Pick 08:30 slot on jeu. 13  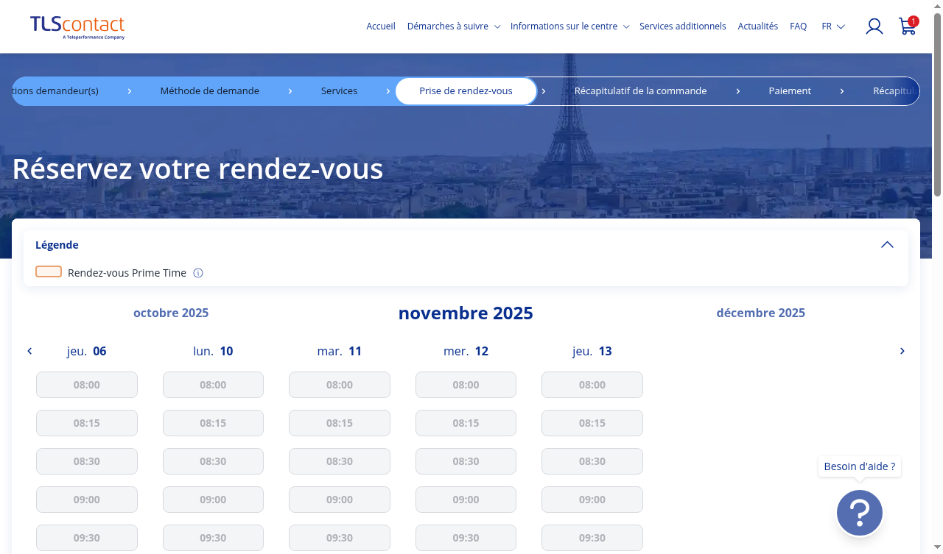click(x=592, y=461)
